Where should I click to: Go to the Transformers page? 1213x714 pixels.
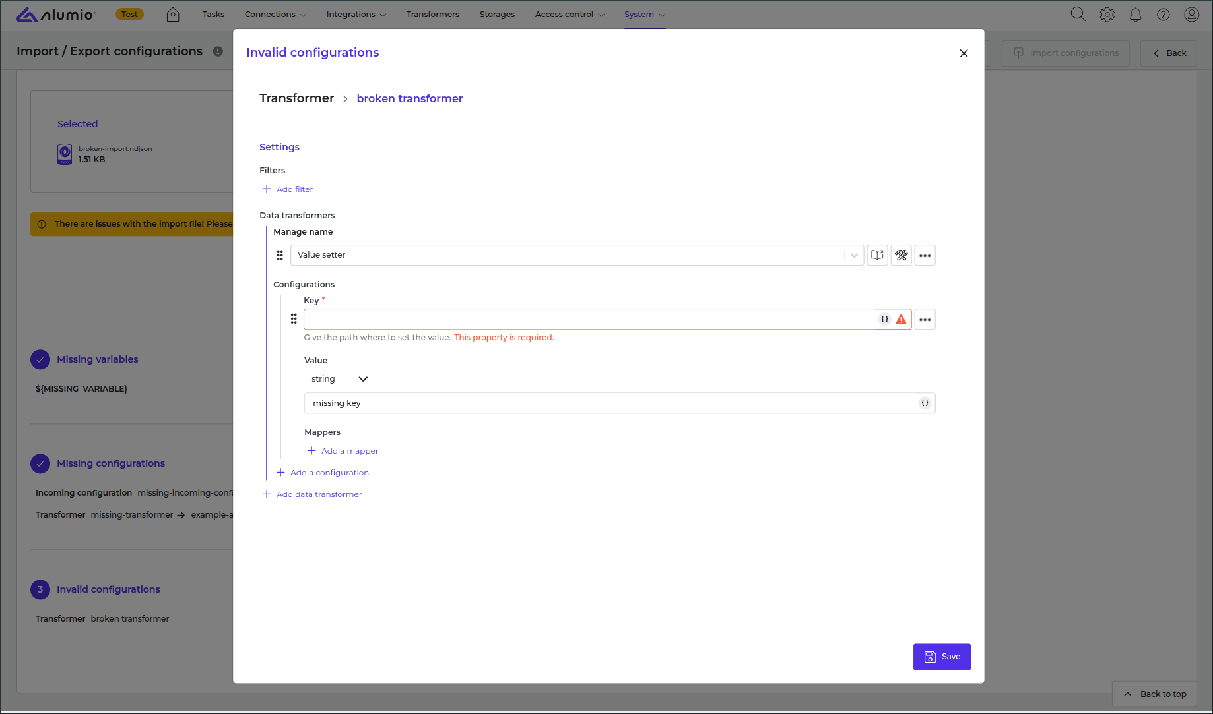point(432,15)
